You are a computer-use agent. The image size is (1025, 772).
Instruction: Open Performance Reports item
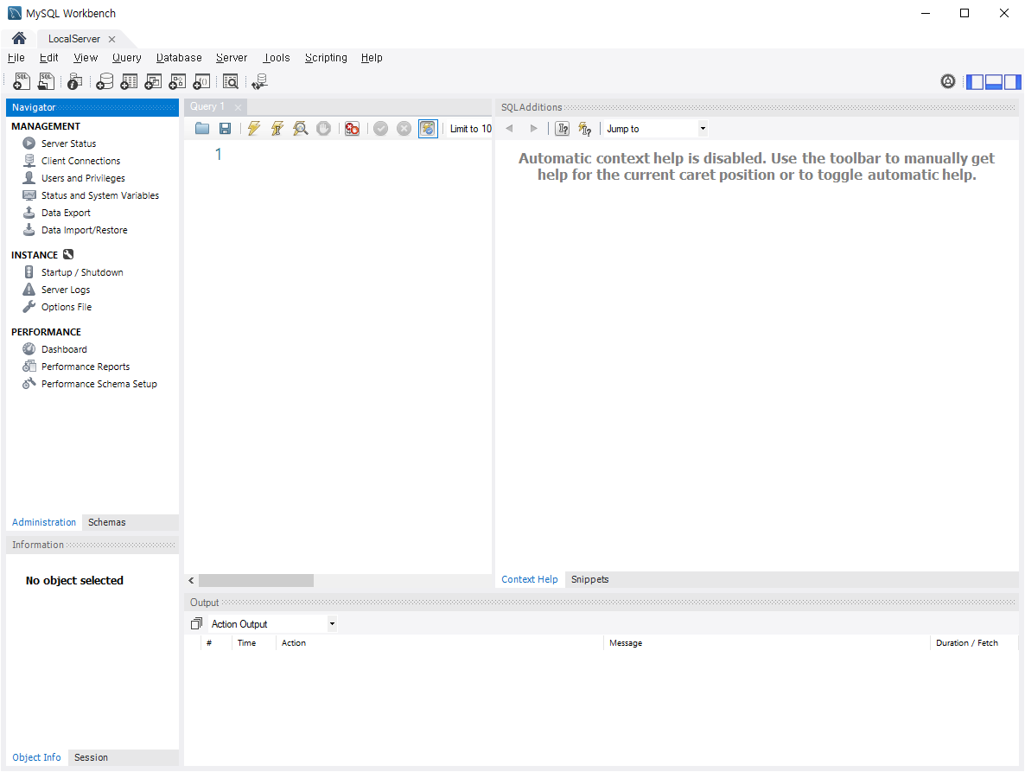(85, 367)
